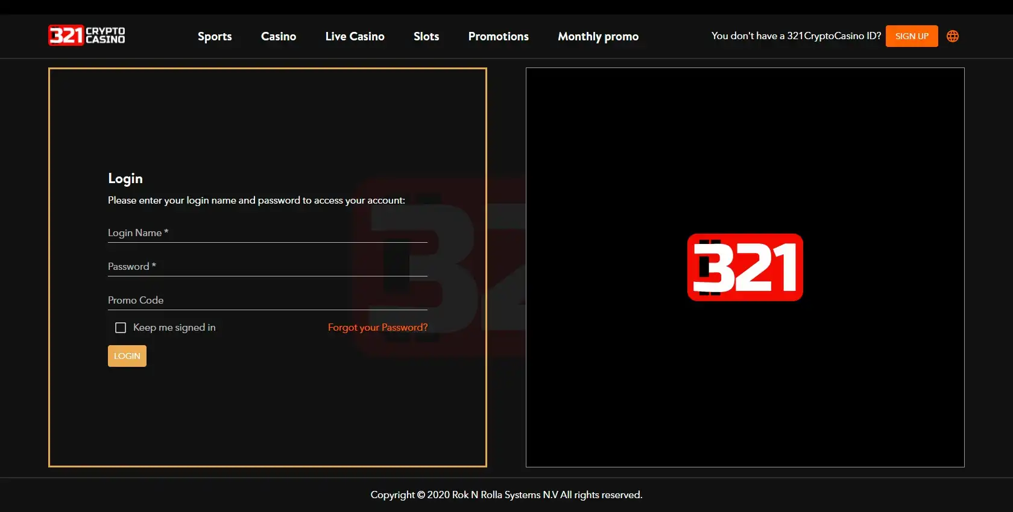Go to the Casino section
The width and height of the screenshot is (1013, 512).
point(279,37)
